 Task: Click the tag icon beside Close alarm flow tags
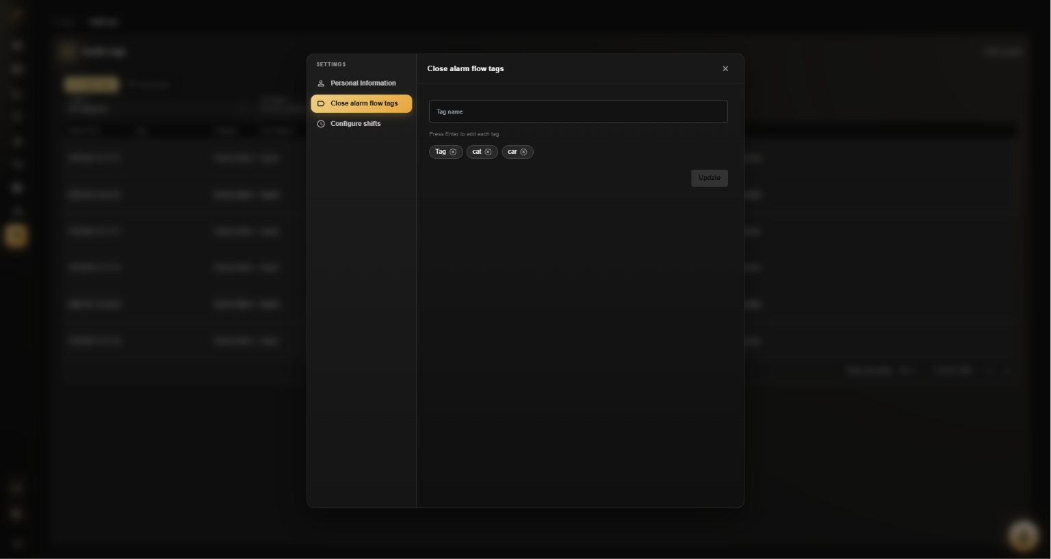click(x=321, y=103)
